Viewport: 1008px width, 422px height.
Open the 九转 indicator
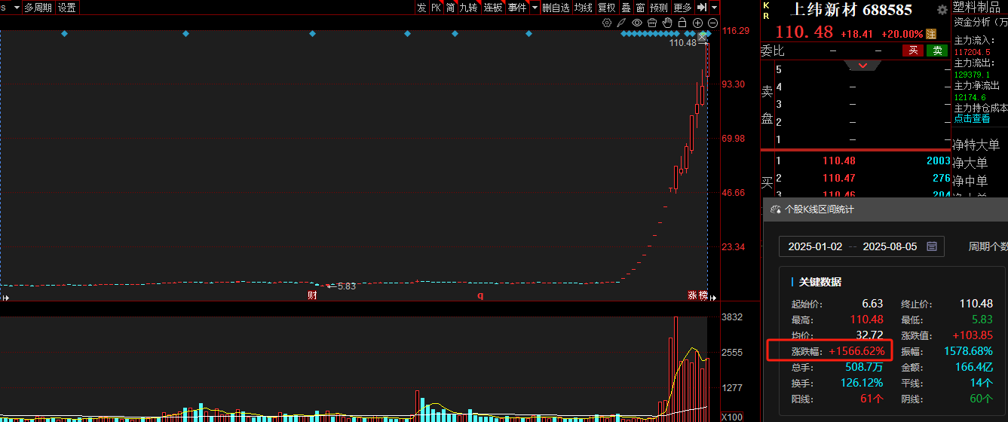pyautogui.click(x=469, y=8)
